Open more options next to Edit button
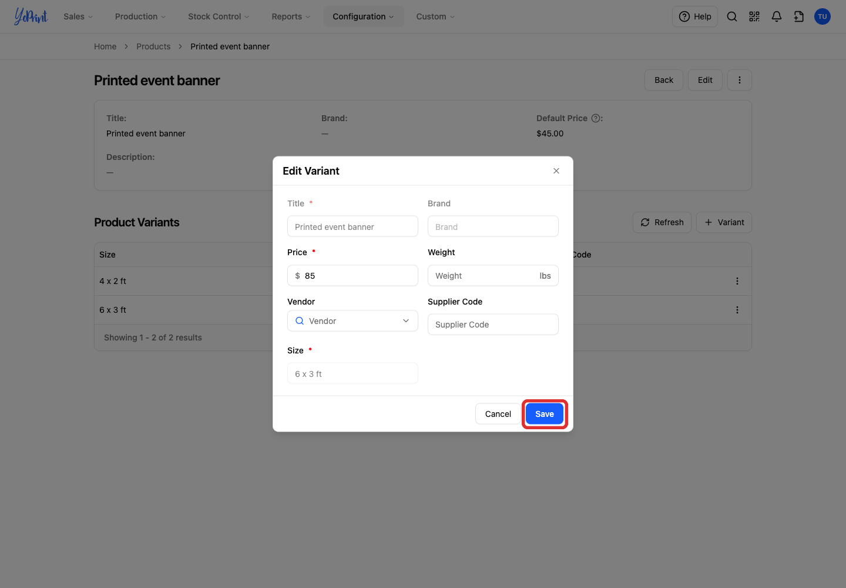 740,80
